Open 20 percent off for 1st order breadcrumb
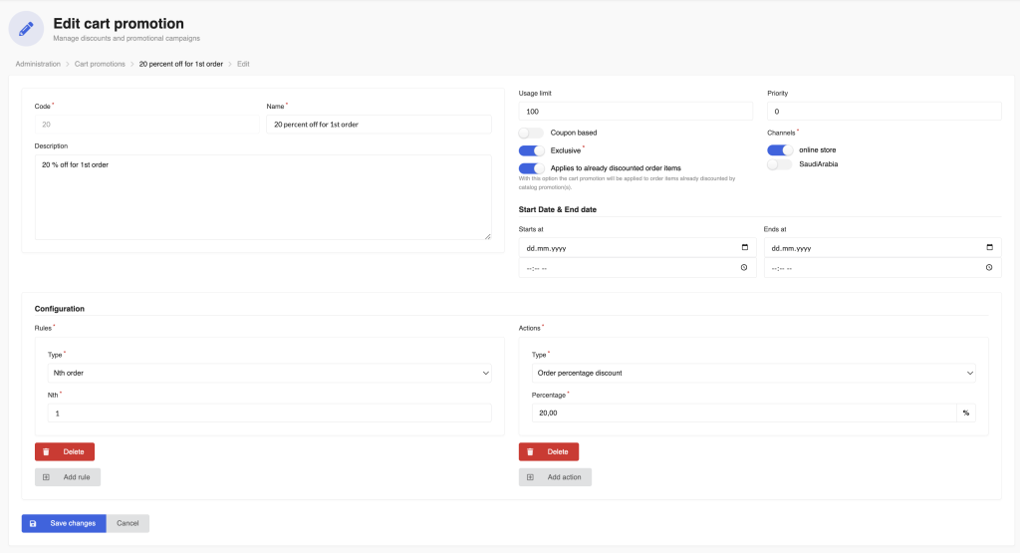Screen dimensions: 1020x553 point(181,64)
